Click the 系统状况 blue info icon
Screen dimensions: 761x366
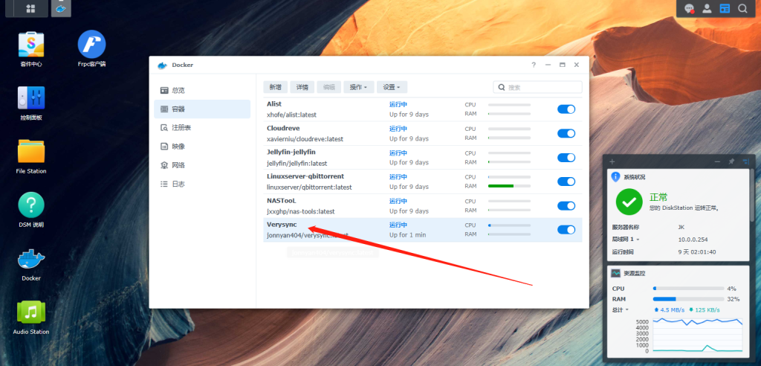(x=615, y=177)
